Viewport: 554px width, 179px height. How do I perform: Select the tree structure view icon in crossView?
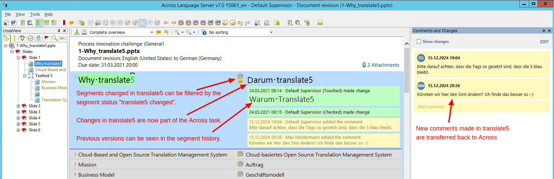pos(6,38)
